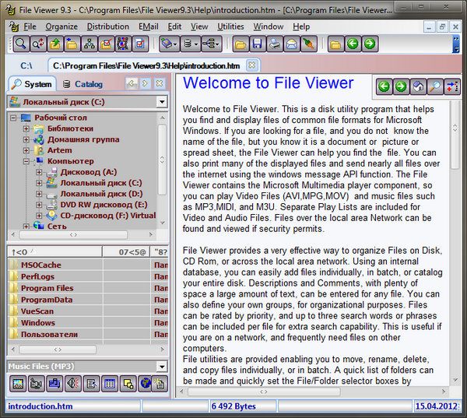Switch to the Catalog tab
The width and height of the screenshot is (467, 418).
(x=82, y=84)
